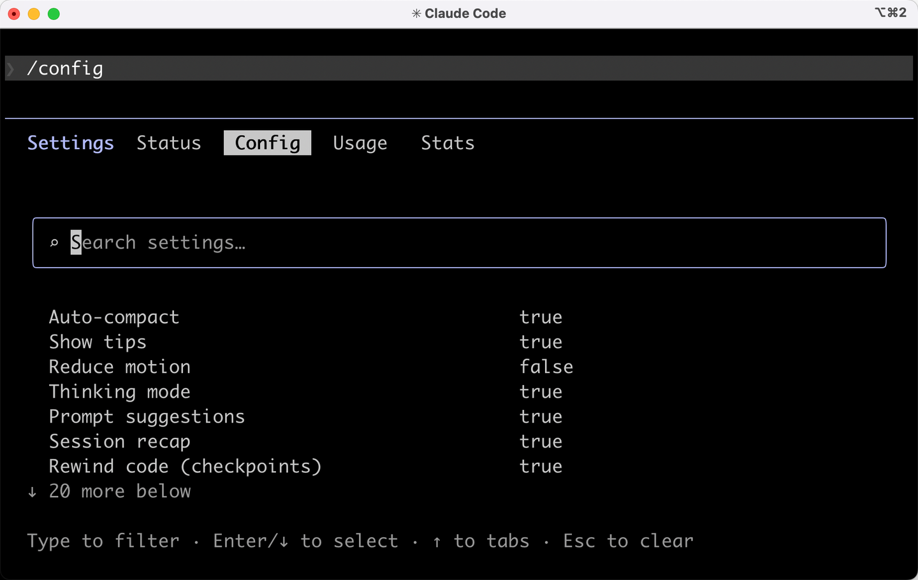Click the yellow minimize window button
Image resolution: width=918 pixels, height=580 pixels.
(34, 13)
